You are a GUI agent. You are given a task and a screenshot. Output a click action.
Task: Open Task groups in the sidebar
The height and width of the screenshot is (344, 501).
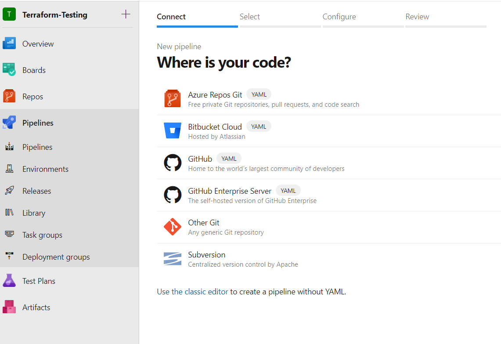click(x=42, y=235)
